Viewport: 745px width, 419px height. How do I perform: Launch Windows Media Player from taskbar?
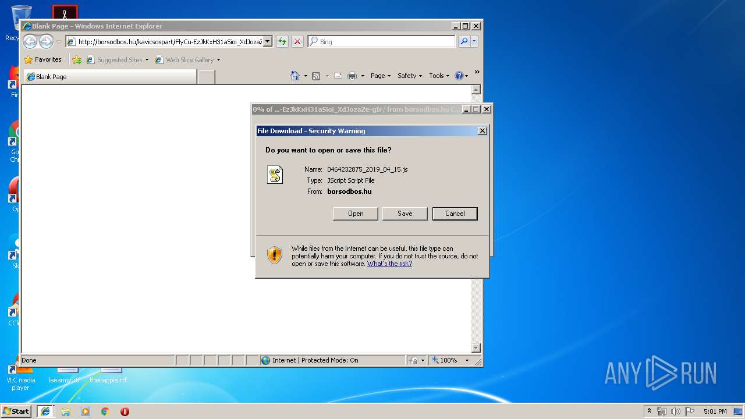coord(86,411)
